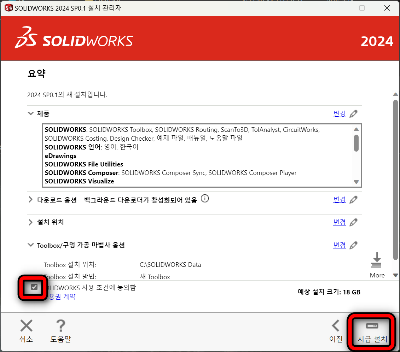
Task: Start install with 지금 설치
Action: pyautogui.click(x=372, y=332)
